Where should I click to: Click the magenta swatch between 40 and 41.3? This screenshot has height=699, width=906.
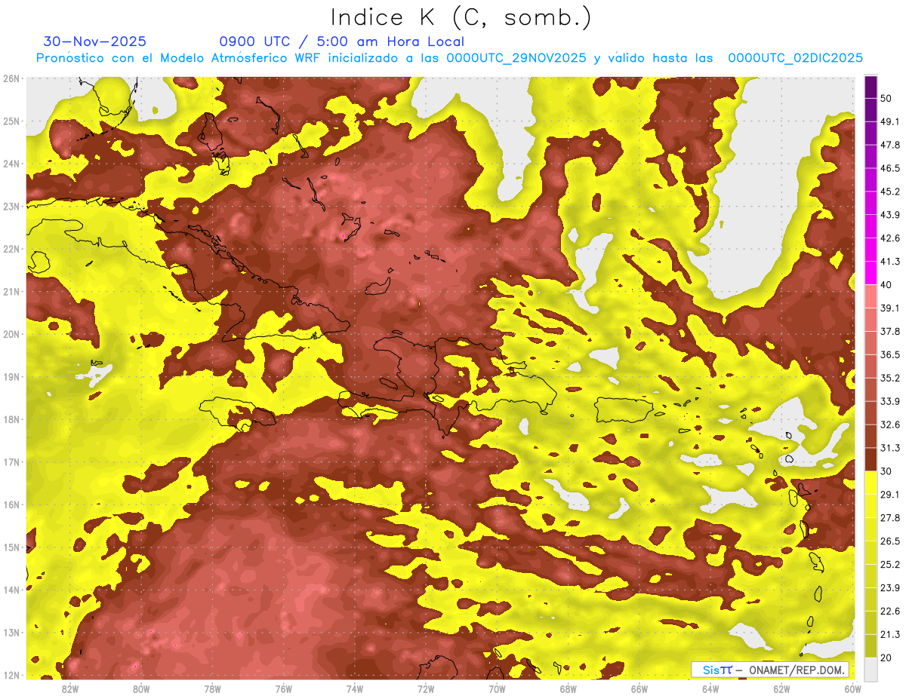click(871, 273)
